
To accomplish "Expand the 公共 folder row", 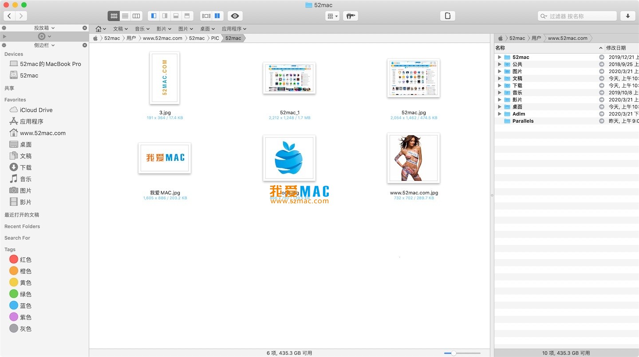I will (500, 64).
